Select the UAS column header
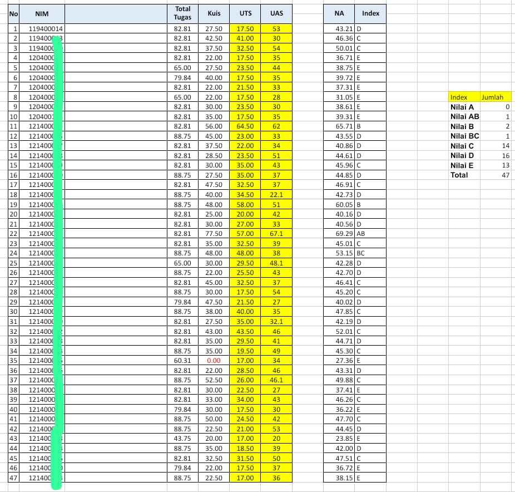The image size is (515, 492). [276, 13]
